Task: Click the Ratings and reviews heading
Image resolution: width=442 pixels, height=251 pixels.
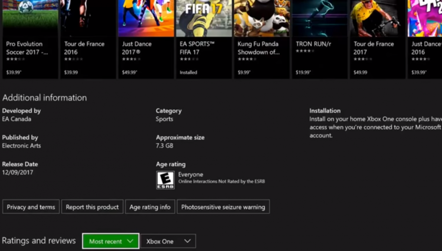Action: (39, 241)
